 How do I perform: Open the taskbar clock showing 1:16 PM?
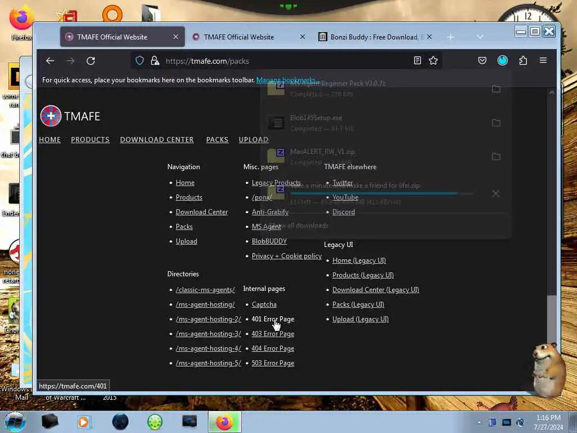(548, 422)
